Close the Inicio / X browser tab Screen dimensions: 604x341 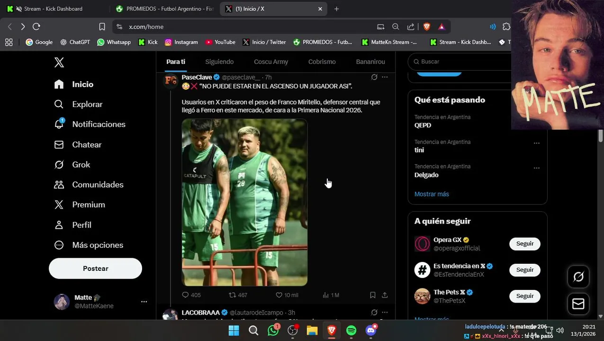[320, 9]
